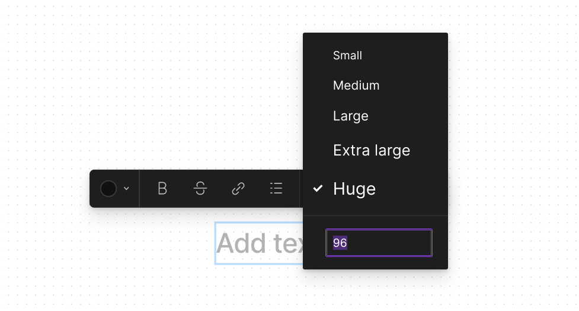This screenshot has height=311, width=579.
Task: Toggle bold text formatting
Action: click(x=162, y=189)
